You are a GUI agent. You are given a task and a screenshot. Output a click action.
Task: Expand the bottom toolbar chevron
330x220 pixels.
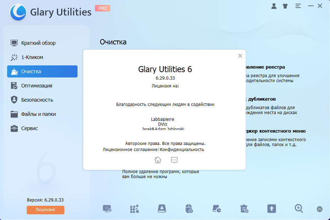click(x=319, y=209)
